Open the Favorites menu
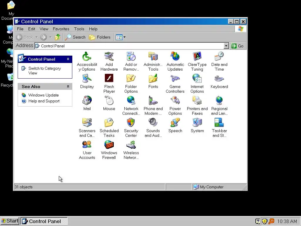 (61, 29)
